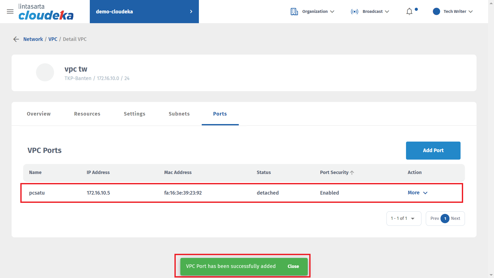494x278 pixels.
Task: Open the hamburger menu icon
Action: coord(10,12)
